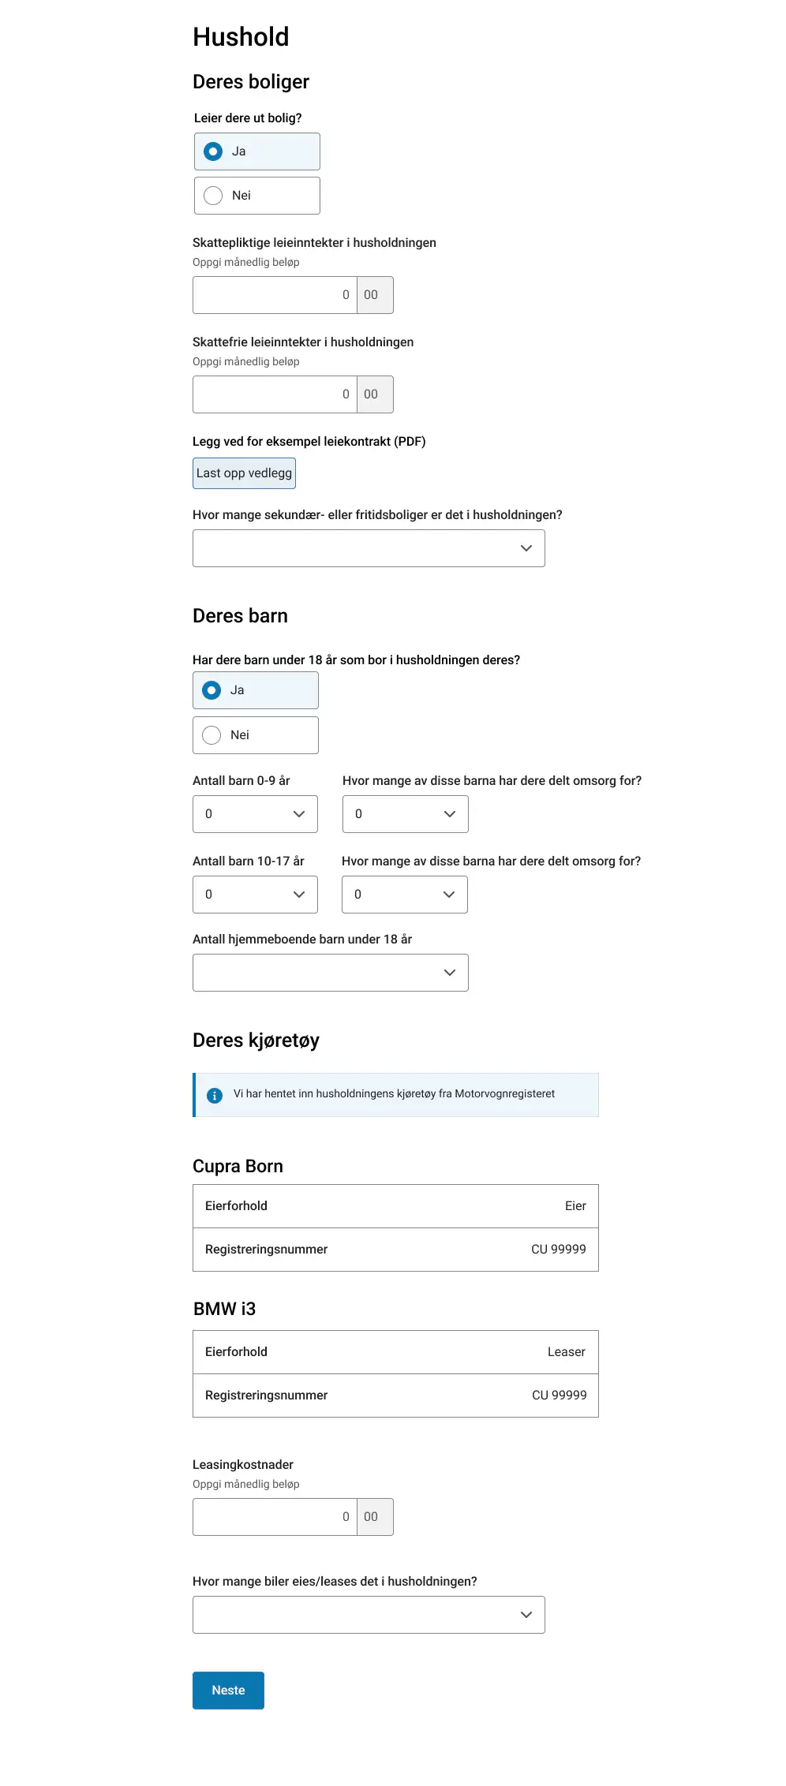Open the sekundær- eller fritidsboliger dropdown
The width and height of the screenshot is (786, 1786).
coord(369,548)
